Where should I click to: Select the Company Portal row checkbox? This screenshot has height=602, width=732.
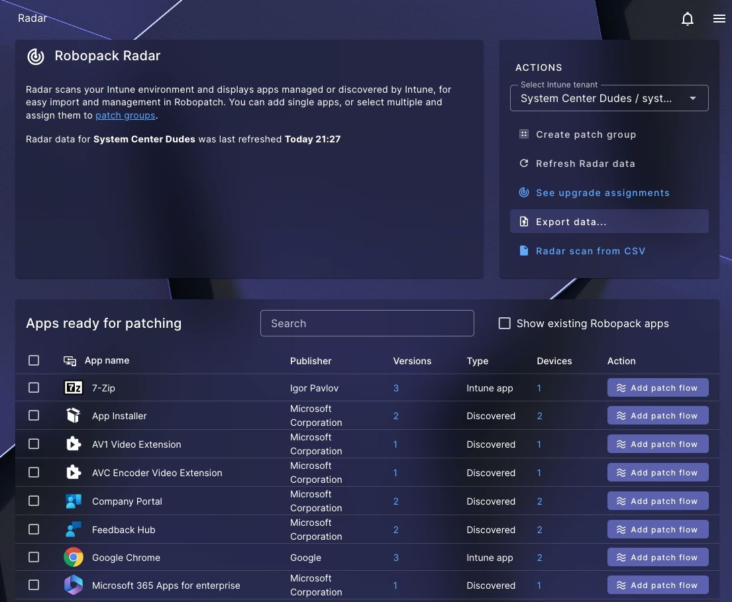click(34, 501)
